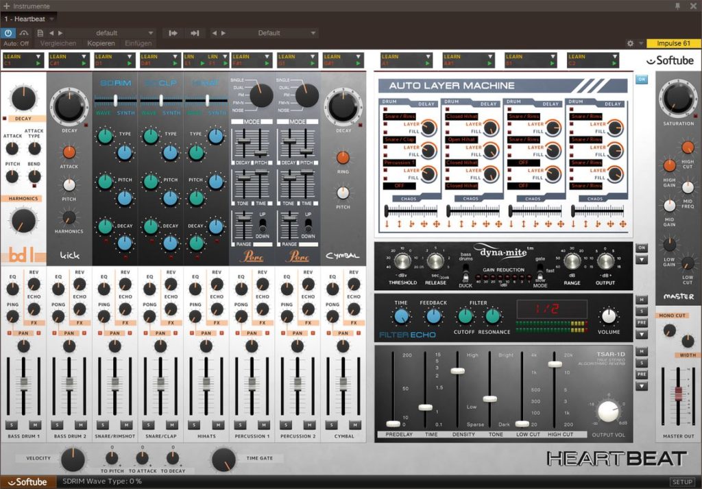Turn the master Saturation knob
The height and width of the screenshot is (489, 702).
coord(678,99)
